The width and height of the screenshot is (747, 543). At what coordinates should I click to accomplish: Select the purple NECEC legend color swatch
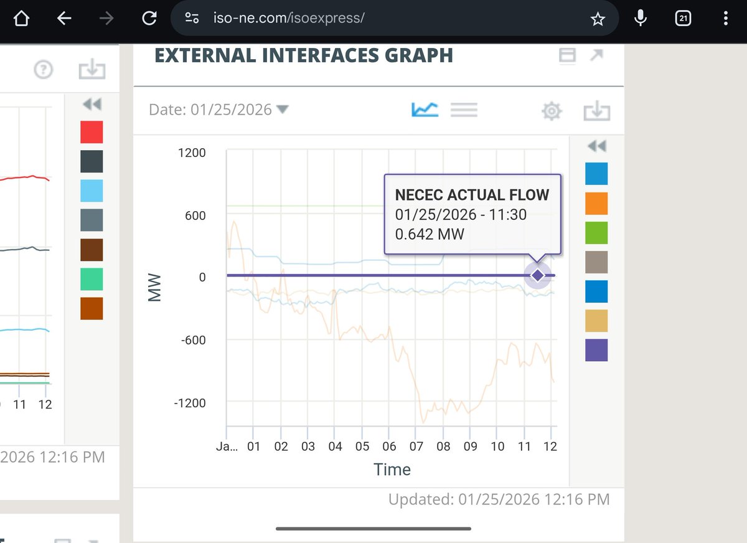pyautogui.click(x=595, y=350)
